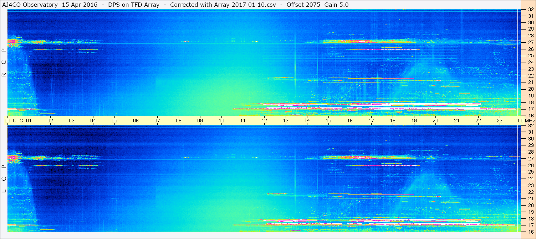Click the 24 MHz tick of LCP panel

(x=531, y=179)
